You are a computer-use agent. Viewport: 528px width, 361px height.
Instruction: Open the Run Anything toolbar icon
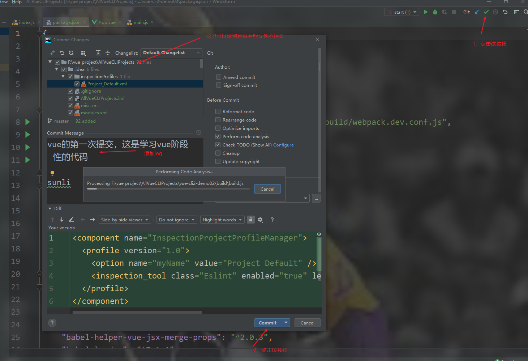(517, 12)
